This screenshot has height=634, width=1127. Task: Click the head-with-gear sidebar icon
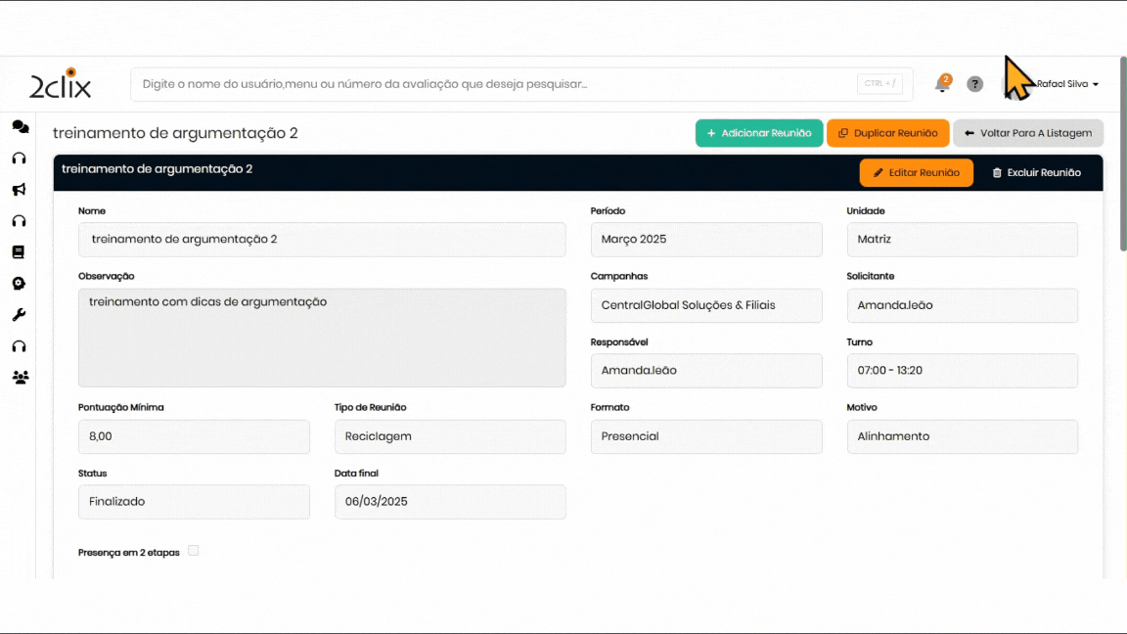(x=19, y=284)
